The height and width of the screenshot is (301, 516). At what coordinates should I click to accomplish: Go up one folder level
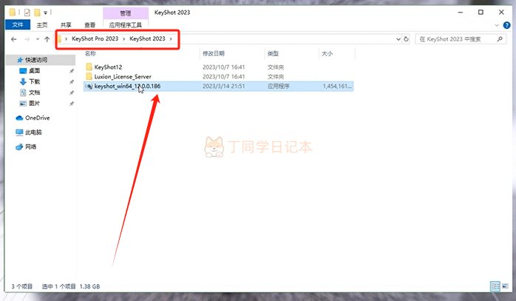(47, 39)
